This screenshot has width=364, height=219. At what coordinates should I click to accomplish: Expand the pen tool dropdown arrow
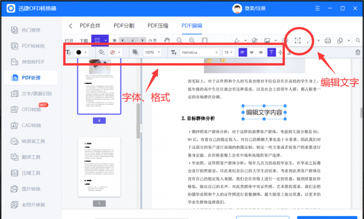[245, 41]
